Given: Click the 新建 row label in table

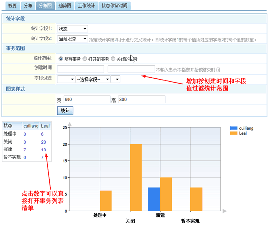Looking at the screenshot, I should click(x=8, y=150).
